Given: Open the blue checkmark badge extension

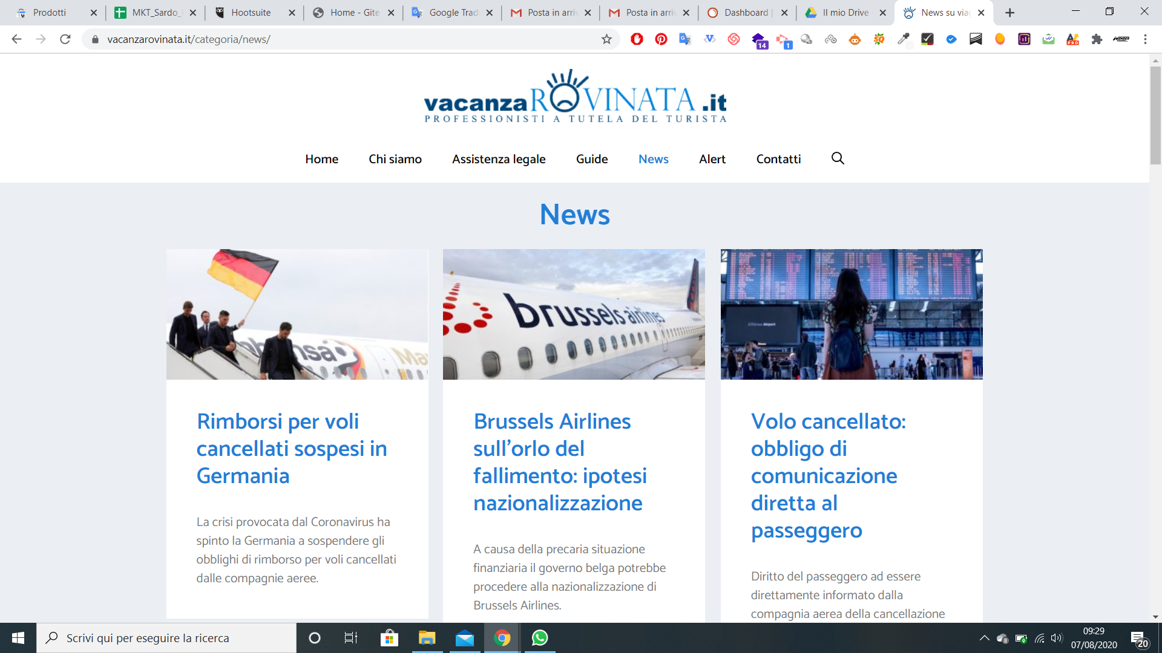Looking at the screenshot, I should click(951, 39).
